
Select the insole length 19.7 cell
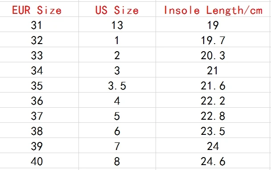click(x=213, y=39)
